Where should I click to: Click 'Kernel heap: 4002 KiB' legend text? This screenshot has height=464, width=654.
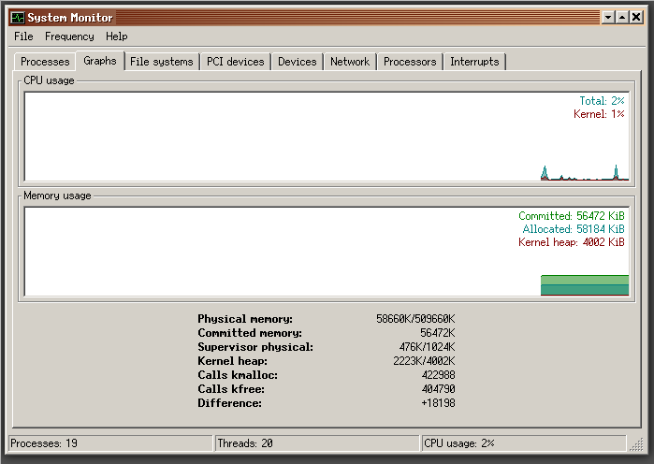pos(572,242)
